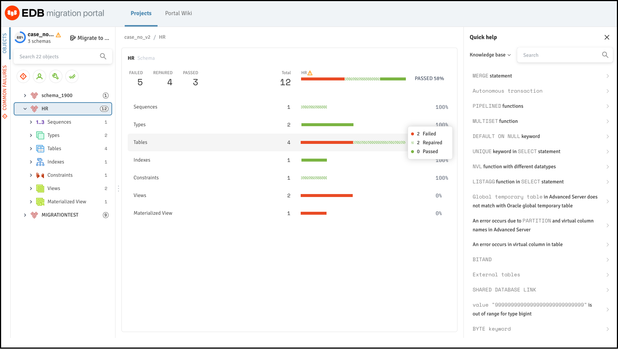Toggle the user-repaired filter icon
The image size is (618, 349).
pyautogui.click(x=39, y=76)
